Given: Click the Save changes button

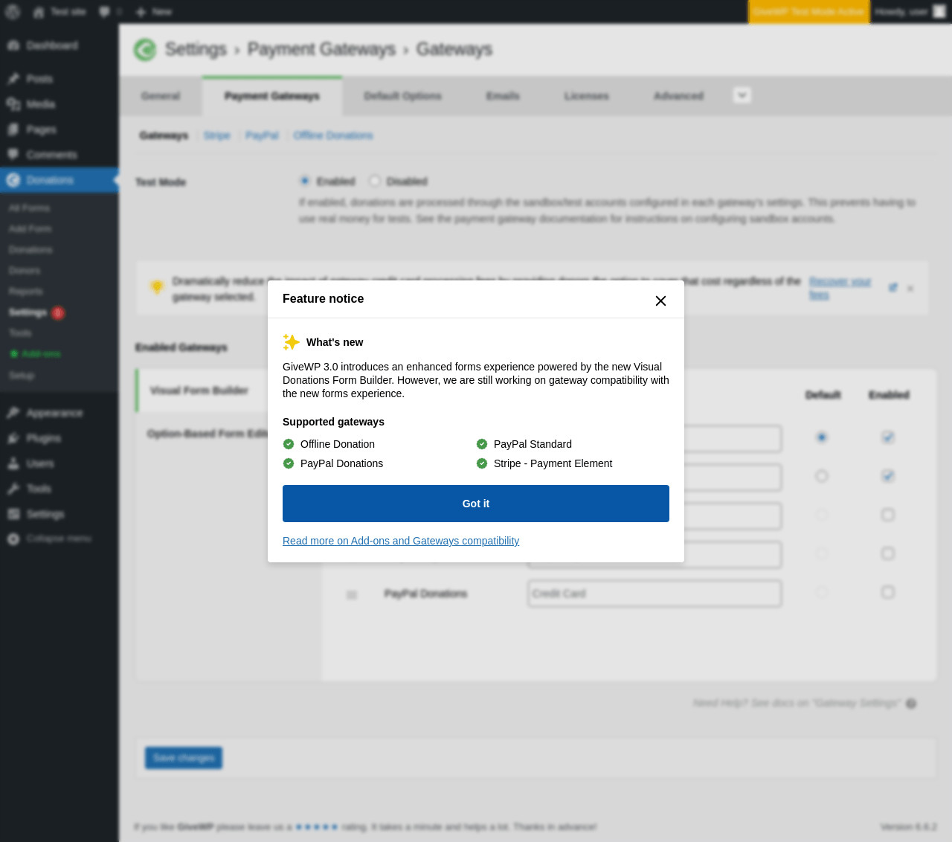Looking at the screenshot, I should pos(184,758).
